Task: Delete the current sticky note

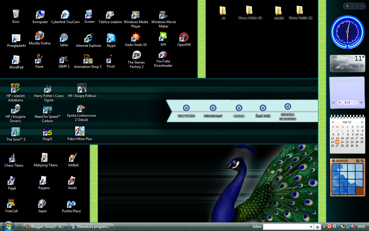Action: pyautogui.click(x=334, y=103)
